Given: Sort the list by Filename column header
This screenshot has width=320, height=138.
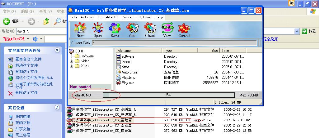Looking at the screenshot, I should [x=139, y=51].
